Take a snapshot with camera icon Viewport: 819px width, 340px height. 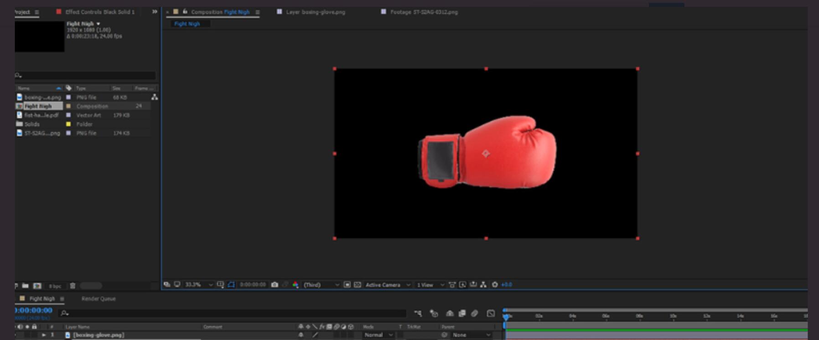pos(275,284)
